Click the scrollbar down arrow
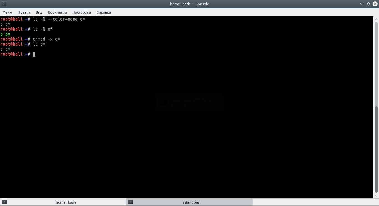Screen dimensions: 379x206 click(x=376, y=196)
